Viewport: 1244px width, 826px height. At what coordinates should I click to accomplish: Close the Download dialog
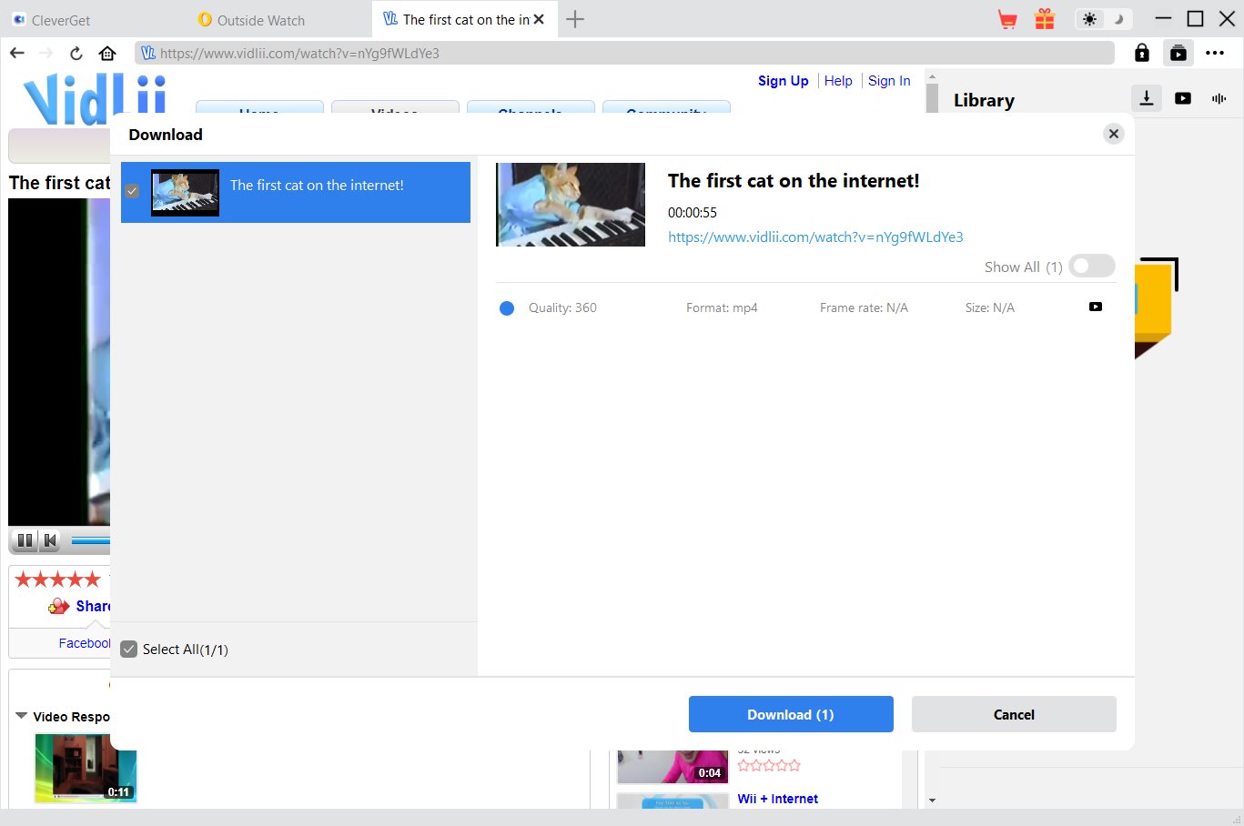(x=1113, y=134)
